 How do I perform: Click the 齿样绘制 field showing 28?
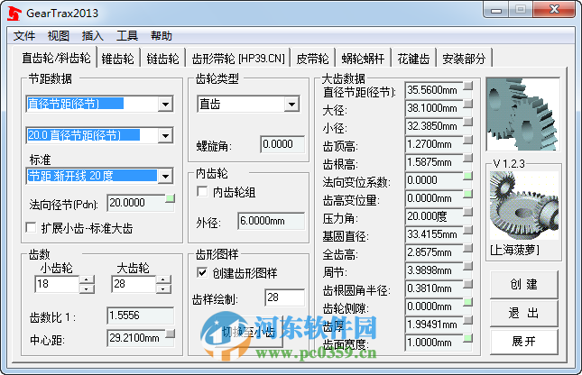(x=285, y=297)
